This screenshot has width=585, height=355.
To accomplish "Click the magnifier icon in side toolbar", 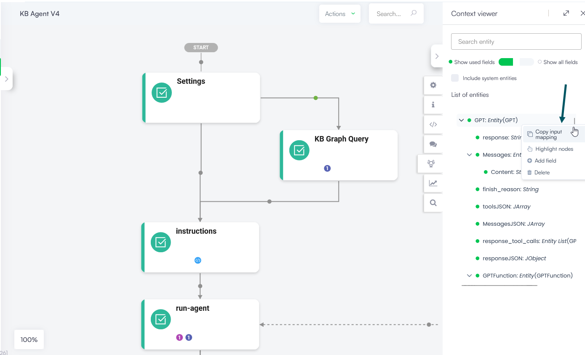I will click(433, 203).
